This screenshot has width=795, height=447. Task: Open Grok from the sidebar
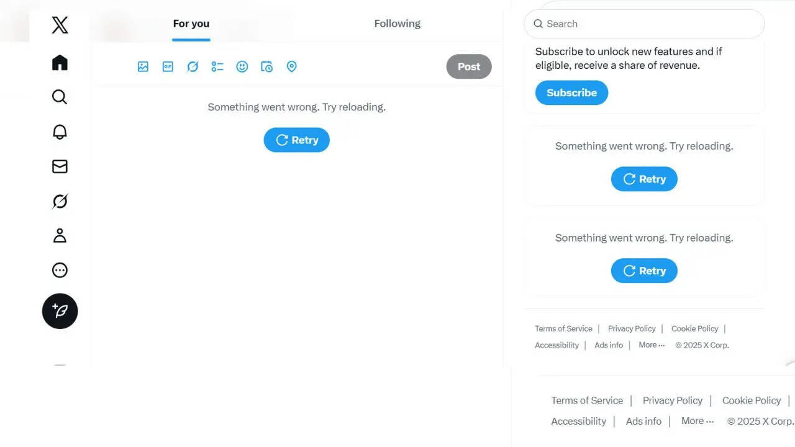pyautogui.click(x=60, y=201)
